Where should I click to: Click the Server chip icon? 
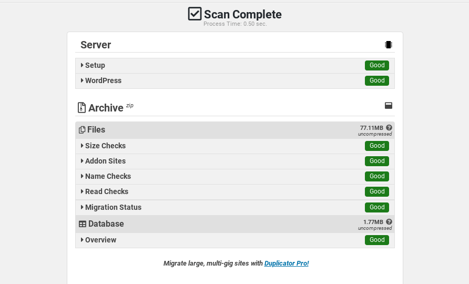[x=389, y=45]
